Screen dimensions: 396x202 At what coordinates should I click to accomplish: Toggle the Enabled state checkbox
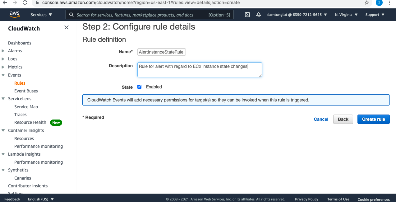[x=140, y=87]
